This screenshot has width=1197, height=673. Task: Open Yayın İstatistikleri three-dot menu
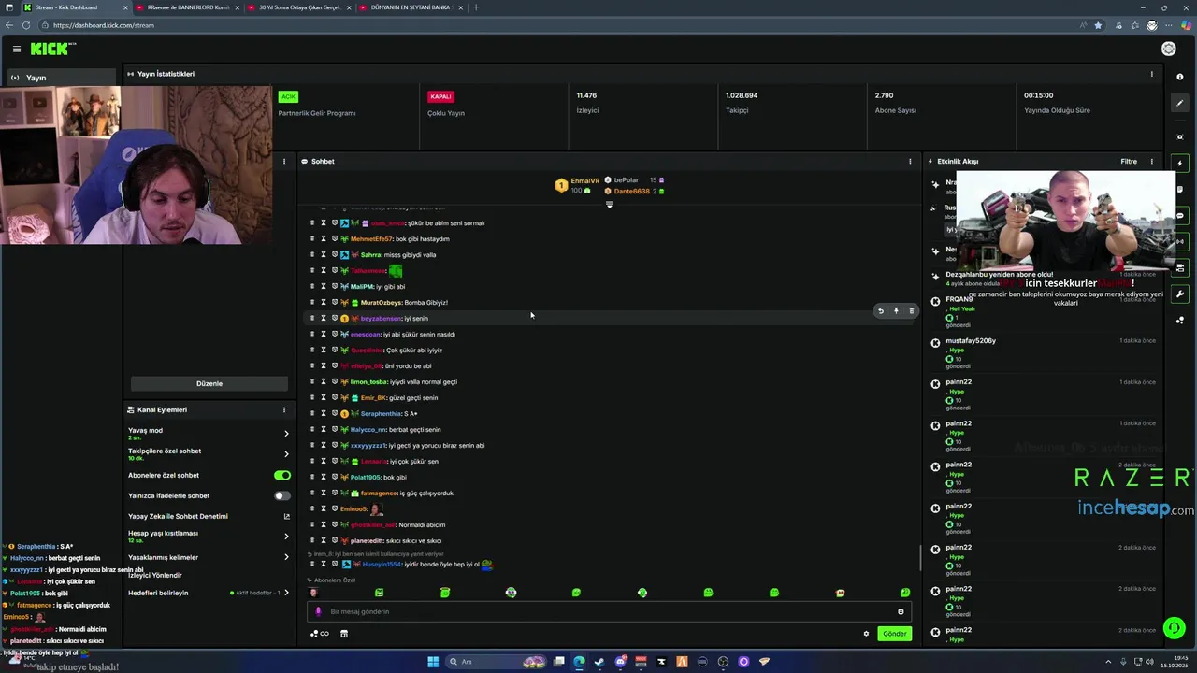tap(1151, 74)
